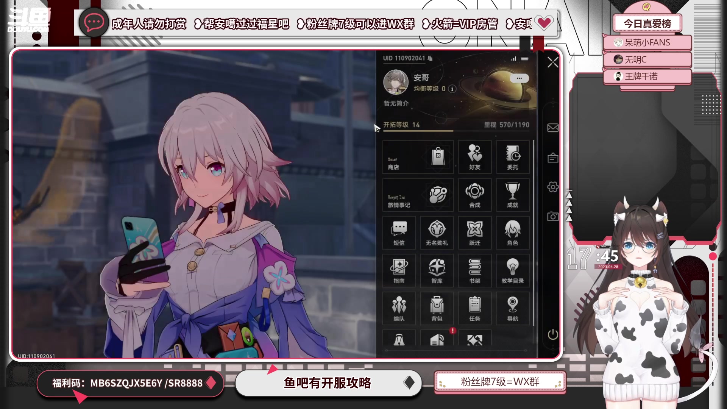Viewport: 727px width, 409px height.
Task: Open the 跃迁 warp icon
Action: pyautogui.click(x=475, y=233)
